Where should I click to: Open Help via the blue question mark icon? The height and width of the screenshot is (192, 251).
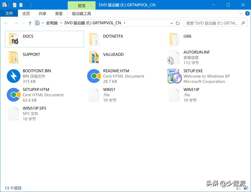[247, 13]
